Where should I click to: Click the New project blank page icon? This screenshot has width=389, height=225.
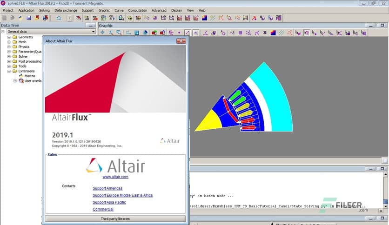(4, 18)
